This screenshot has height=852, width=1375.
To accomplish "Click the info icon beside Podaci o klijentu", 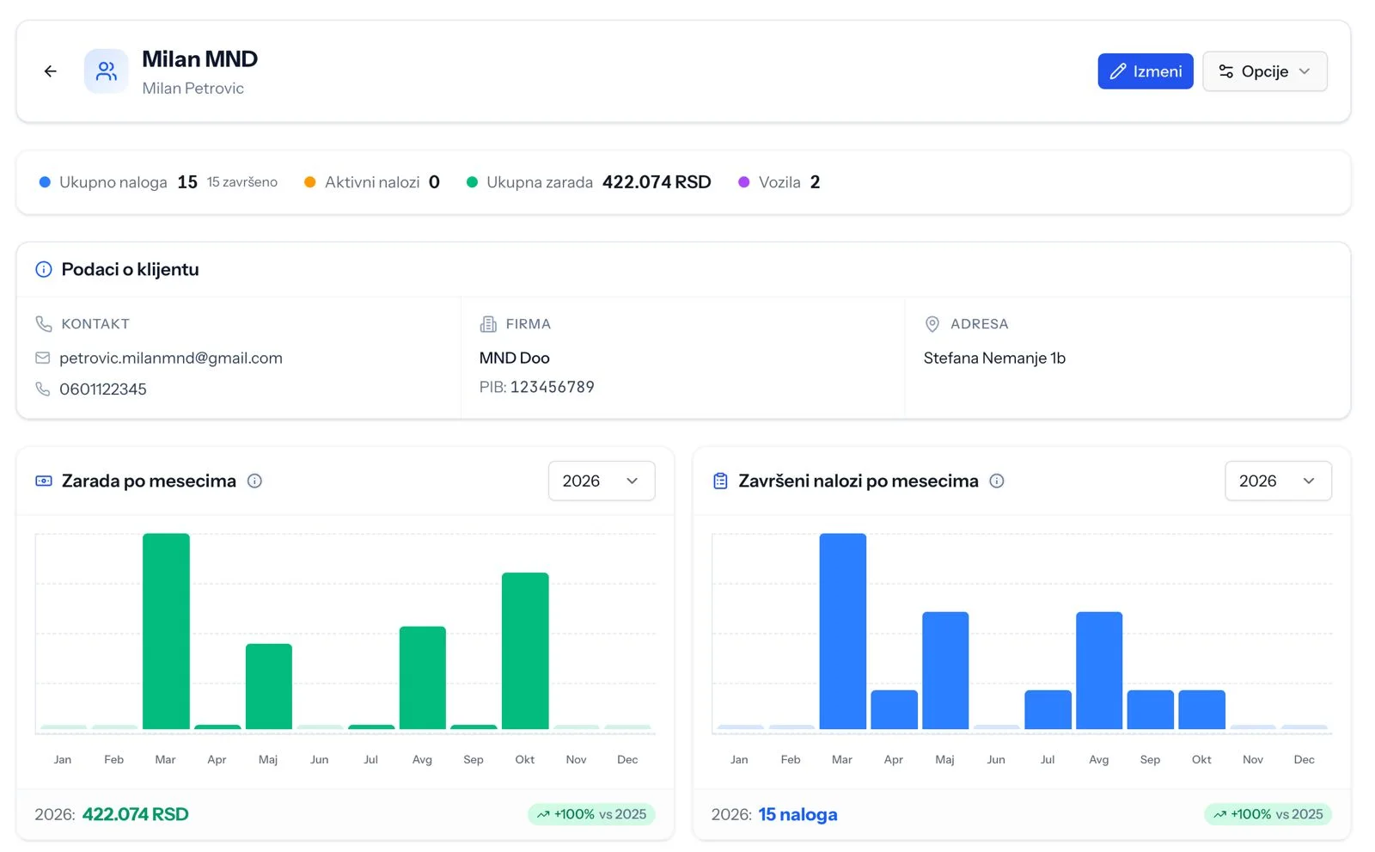I will 43,269.
